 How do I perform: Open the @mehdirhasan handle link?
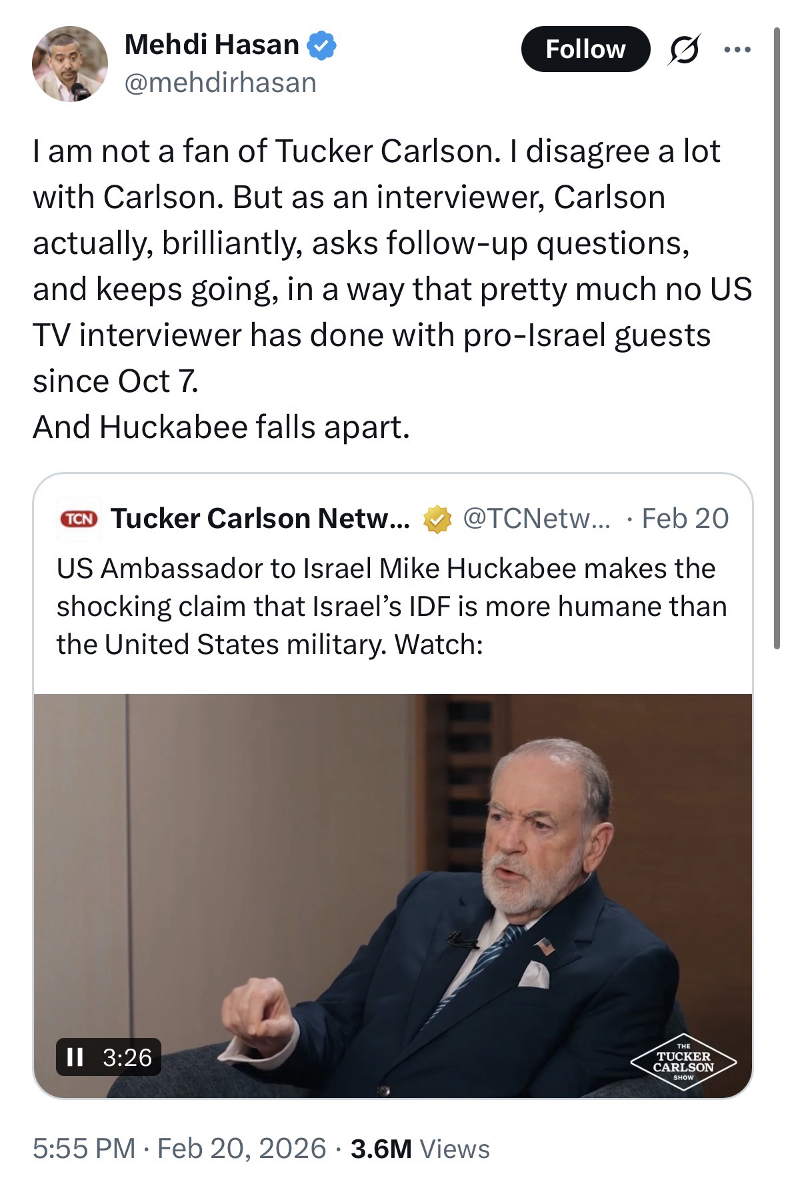coord(220,83)
